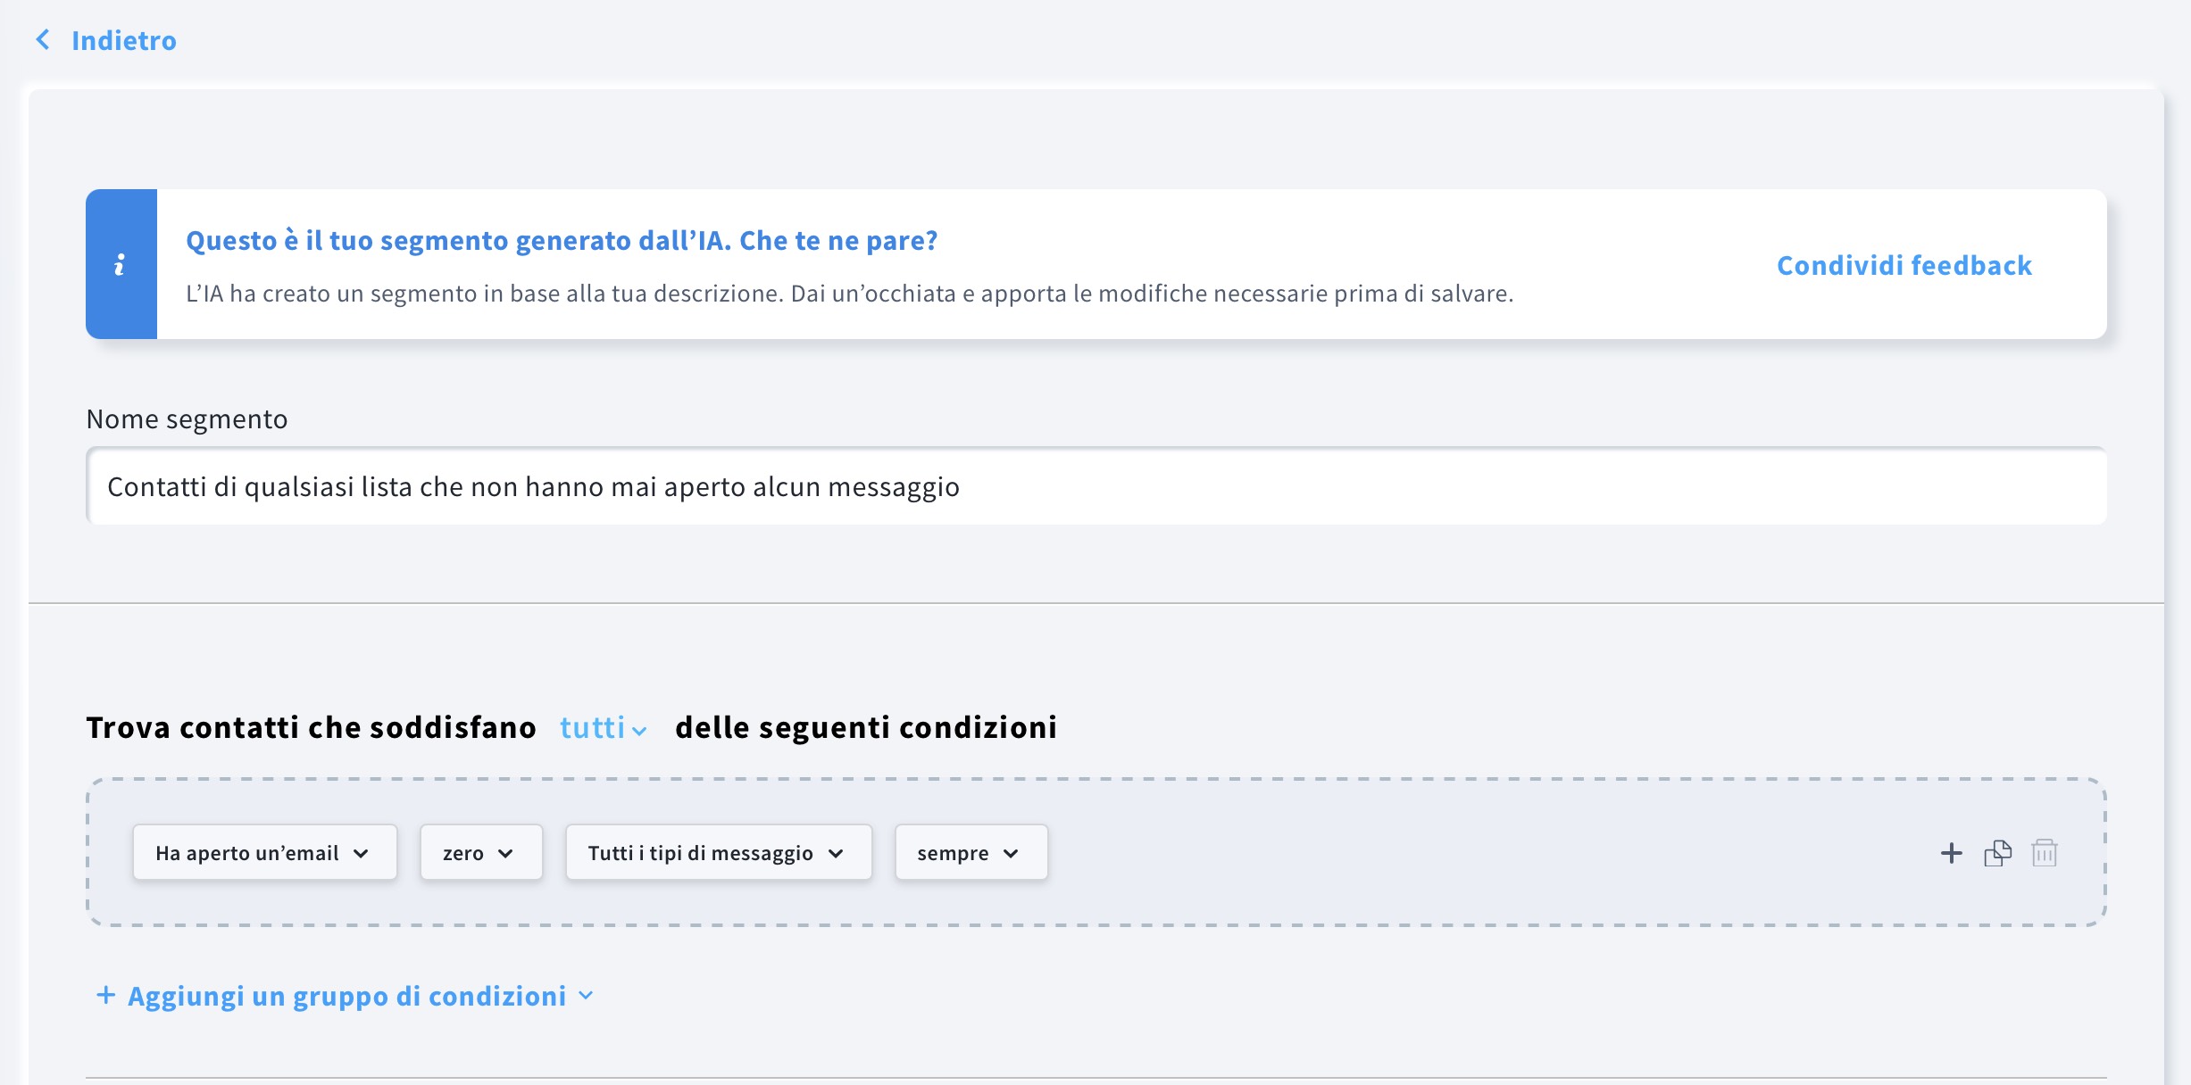Change the 'tutti' match condition selector
The image size is (2191, 1085).
coord(600,727)
